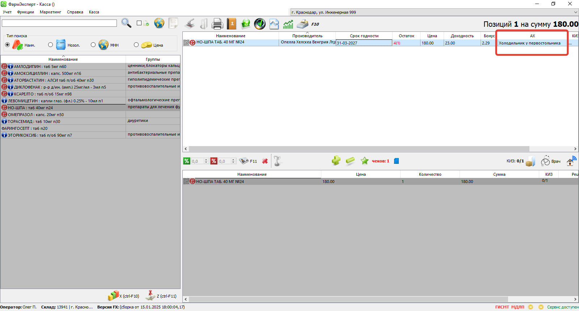
Task: Click the magnifying glass search icon
Action: pos(126,23)
